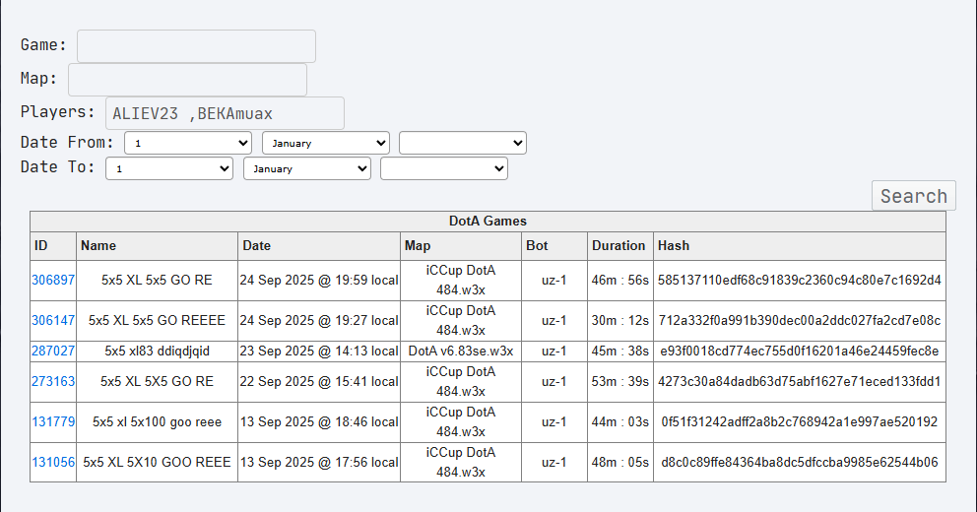977x512 pixels.
Task: Open the Date From month dropdown
Action: click(325, 144)
